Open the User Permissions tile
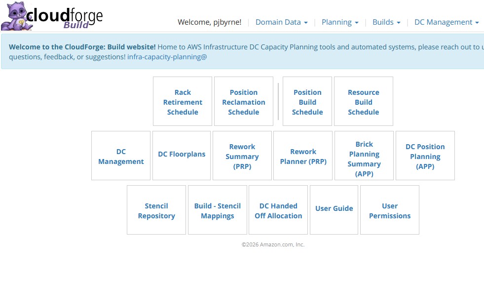 click(x=390, y=210)
